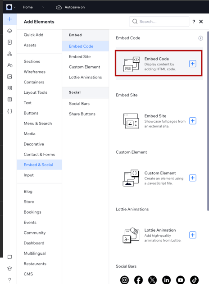
Task: Select the LinkedIn social bar icon
Action: 167,280
